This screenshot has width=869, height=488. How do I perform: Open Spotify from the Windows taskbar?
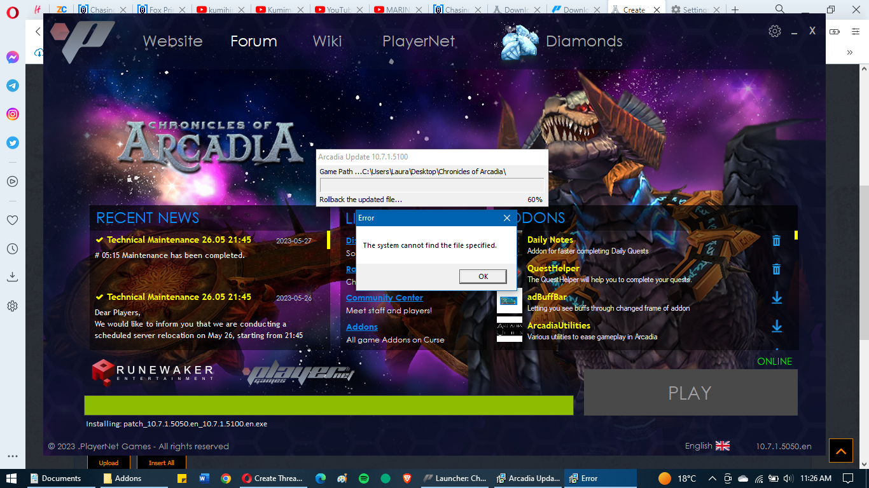click(364, 478)
